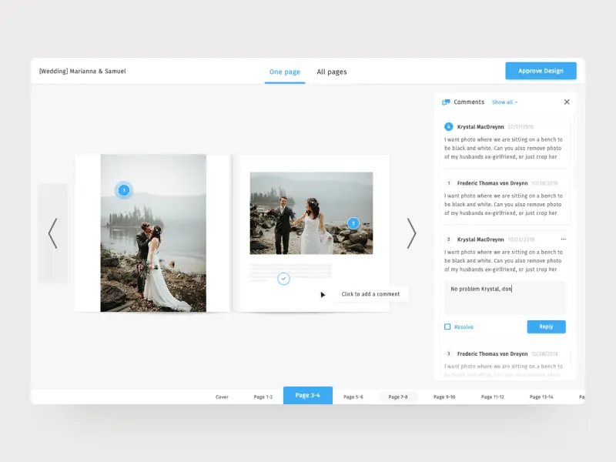Switch to the All pages tab
The image size is (616, 462).
tap(332, 72)
